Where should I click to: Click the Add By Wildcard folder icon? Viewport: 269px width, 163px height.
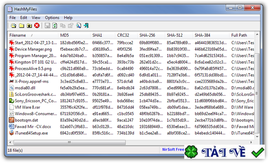tap(29, 26)
